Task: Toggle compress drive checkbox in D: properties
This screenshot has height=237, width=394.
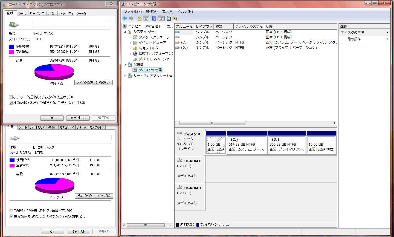Action: click(11, 211)
